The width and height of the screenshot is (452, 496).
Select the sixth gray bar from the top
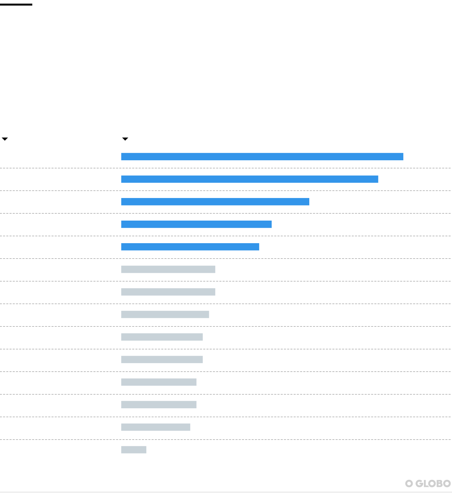159,382
